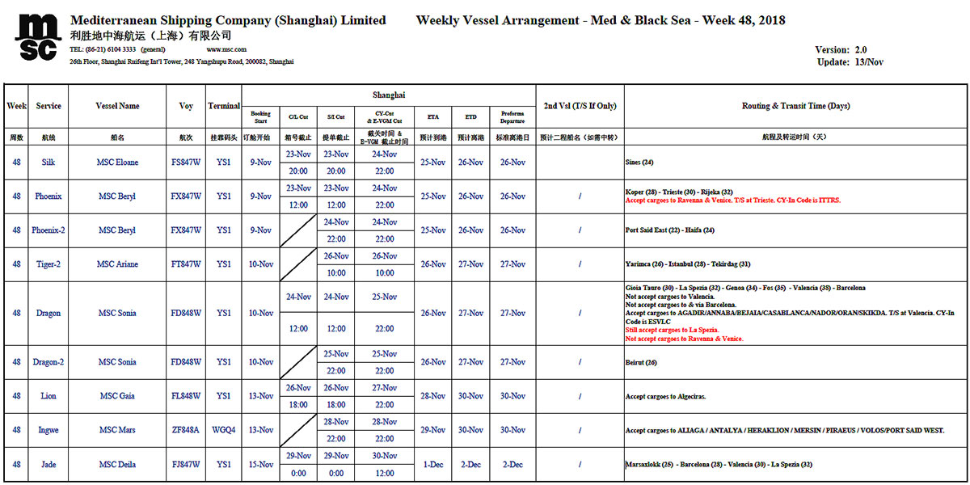Select Yarimca - Istanbul - Tekirdag routing
The height and width of the screenshot is (485, 970).
point(688,264)
